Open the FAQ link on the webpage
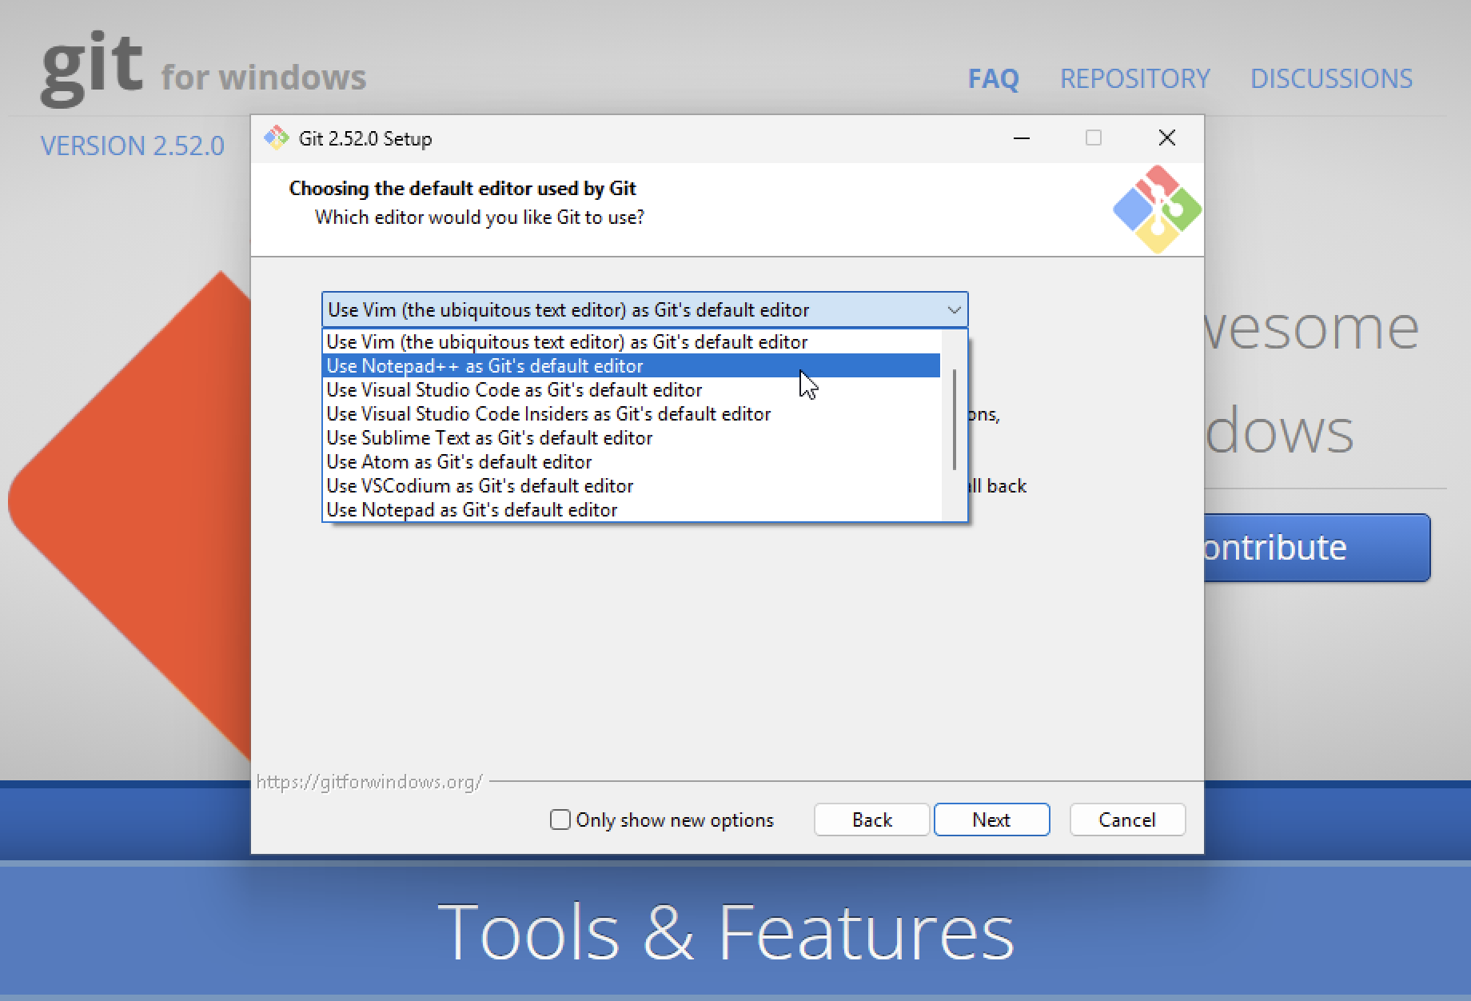1471x1001 pixels. [993, 78]
